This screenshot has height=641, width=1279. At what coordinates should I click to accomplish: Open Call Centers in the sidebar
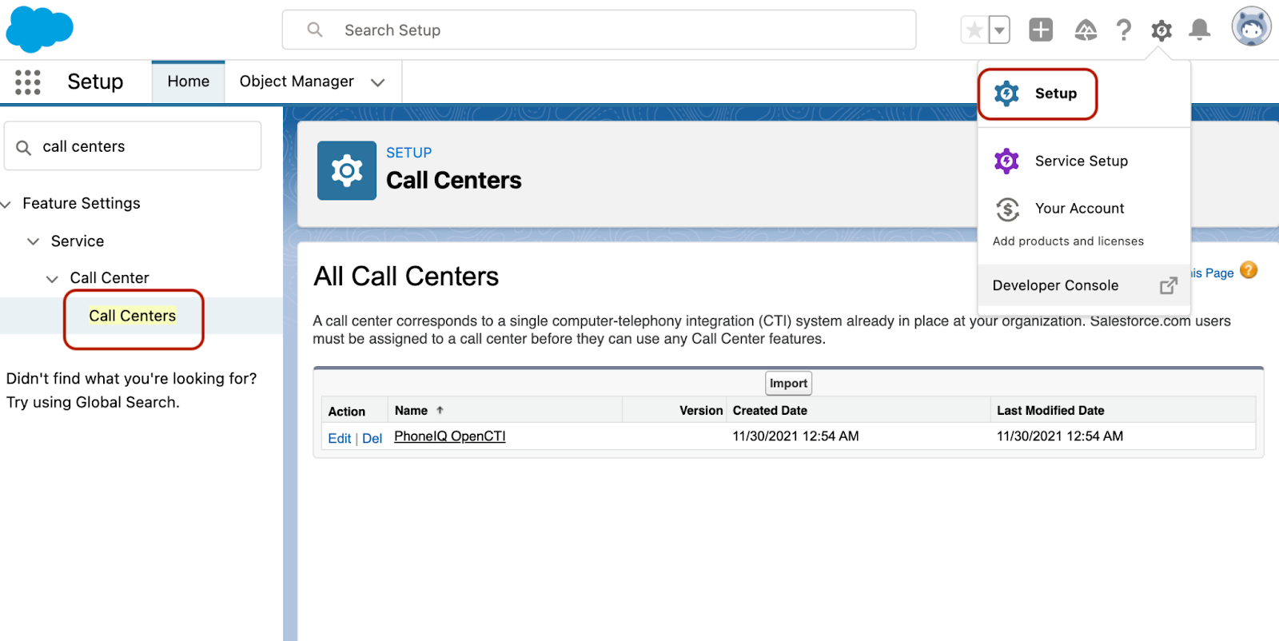click(132, 316)
